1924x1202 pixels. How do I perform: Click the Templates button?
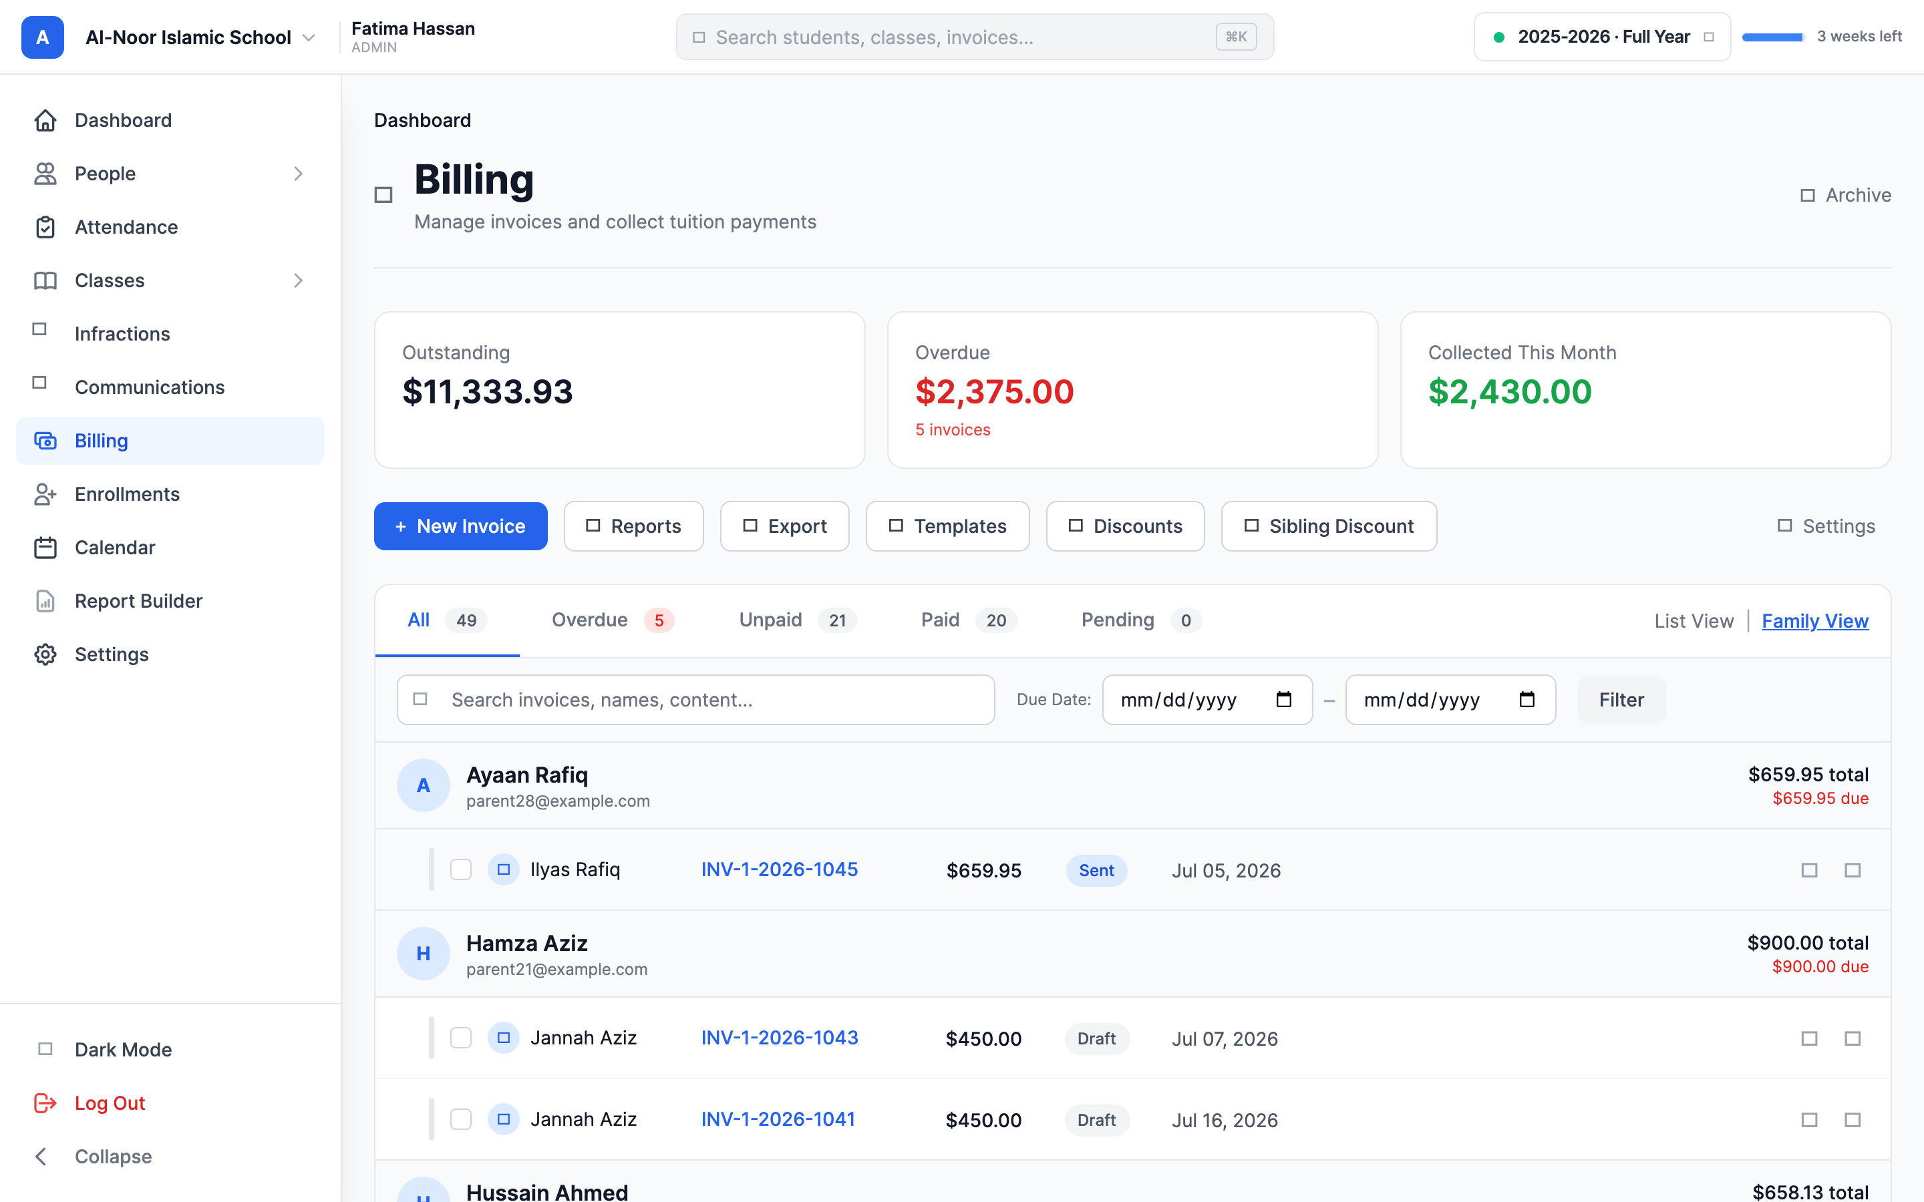[x=948, y=526]
